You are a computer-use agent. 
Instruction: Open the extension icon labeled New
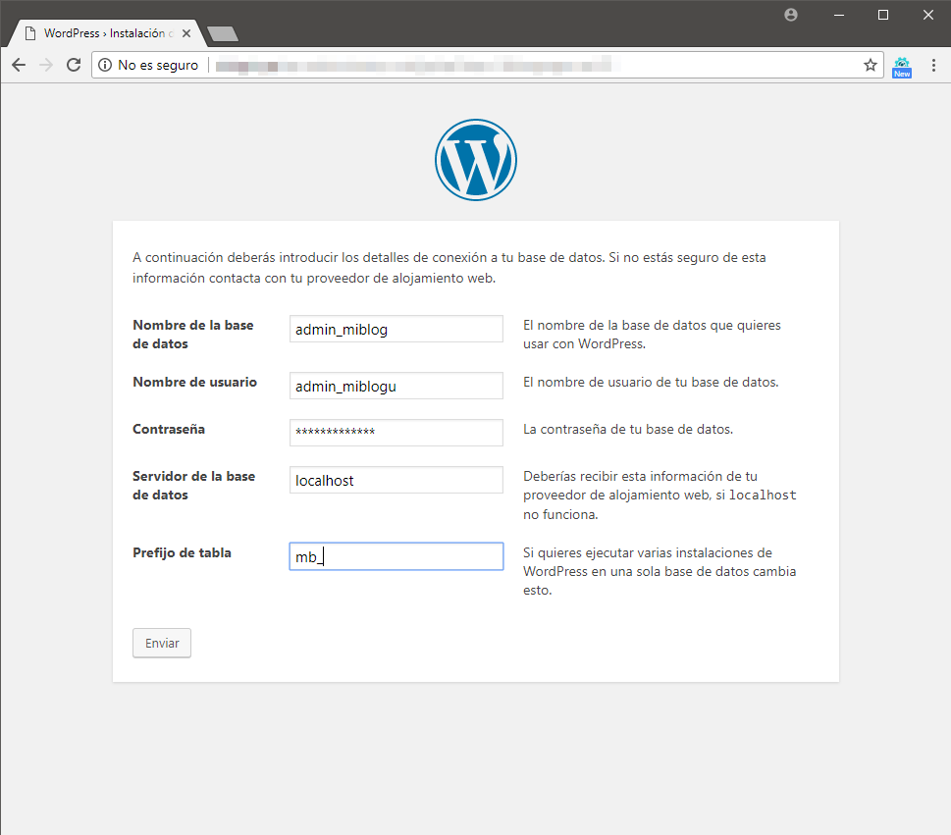point(902,67)
